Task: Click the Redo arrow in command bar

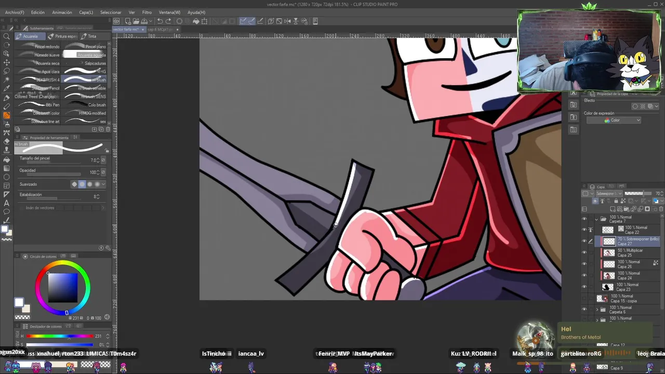Action: pyautogui.click(x=169, y=21)
